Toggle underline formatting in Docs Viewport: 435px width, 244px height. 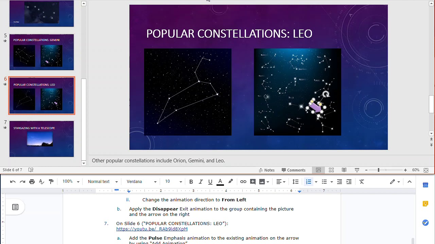[x=210, y=182]
